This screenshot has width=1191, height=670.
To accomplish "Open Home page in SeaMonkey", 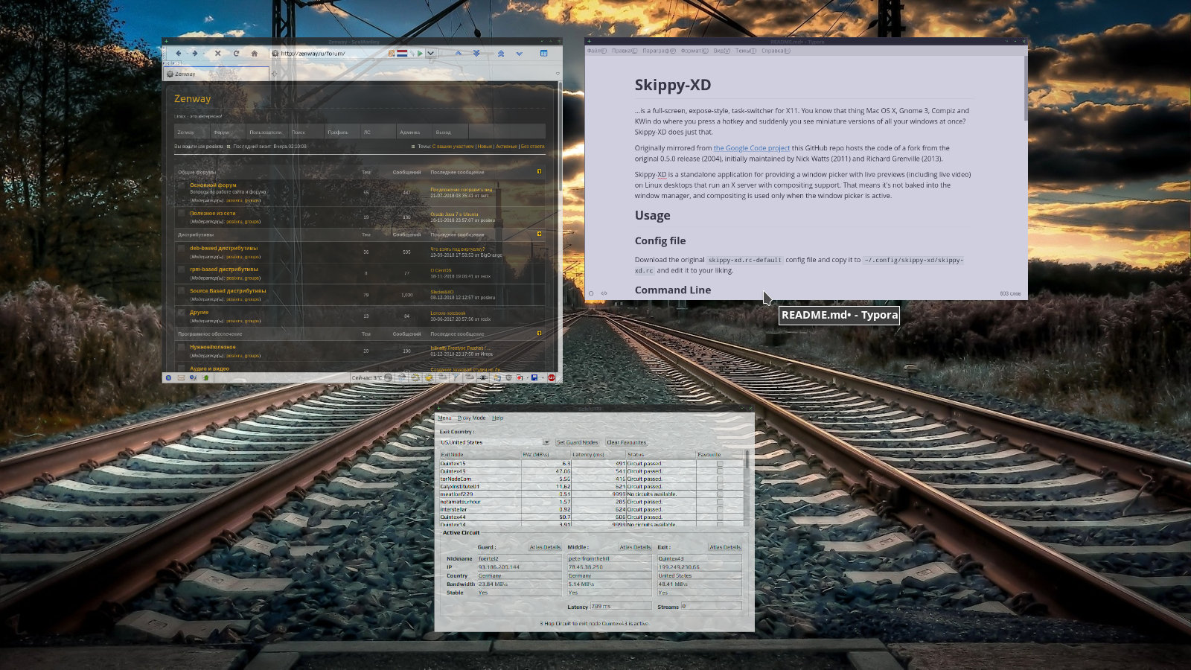I will tap(254, 54).
